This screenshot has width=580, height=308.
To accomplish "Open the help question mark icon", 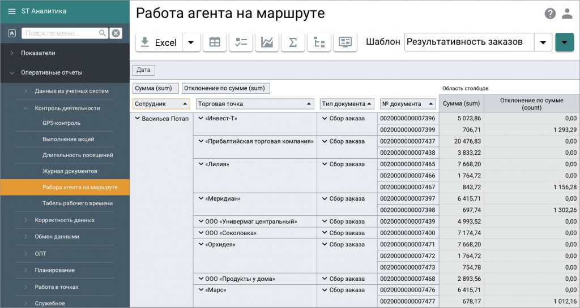I will pos(550,14).
